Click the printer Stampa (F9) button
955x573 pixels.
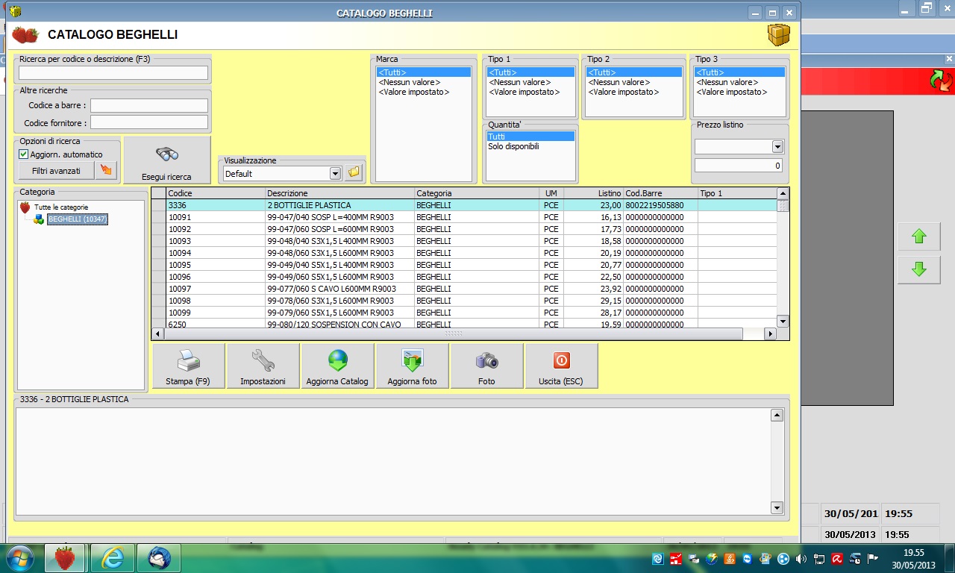(x=188, y=366)
